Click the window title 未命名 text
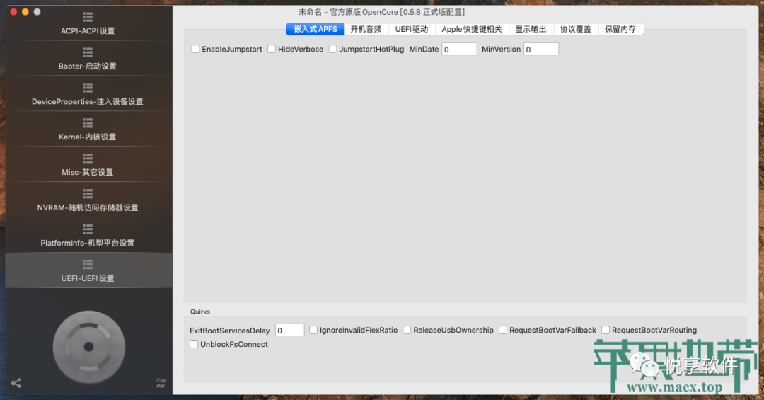Image resolution: width=764 pixels, height=400 pixels. (311, 12)
